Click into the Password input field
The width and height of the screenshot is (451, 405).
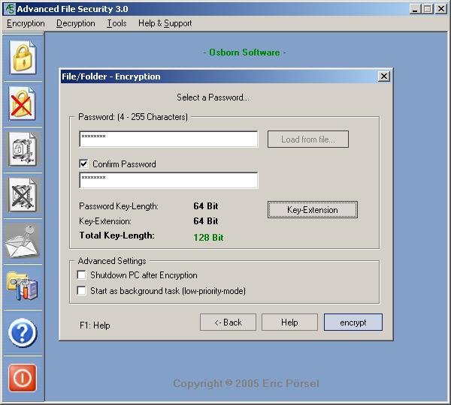pyautogui.click(x=169, y=139)
